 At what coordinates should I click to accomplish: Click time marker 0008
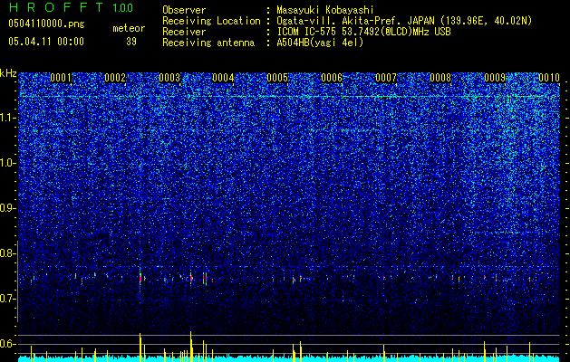(x=440, y=78)
